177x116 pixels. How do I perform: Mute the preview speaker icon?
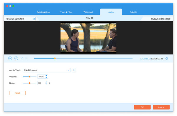166,59
